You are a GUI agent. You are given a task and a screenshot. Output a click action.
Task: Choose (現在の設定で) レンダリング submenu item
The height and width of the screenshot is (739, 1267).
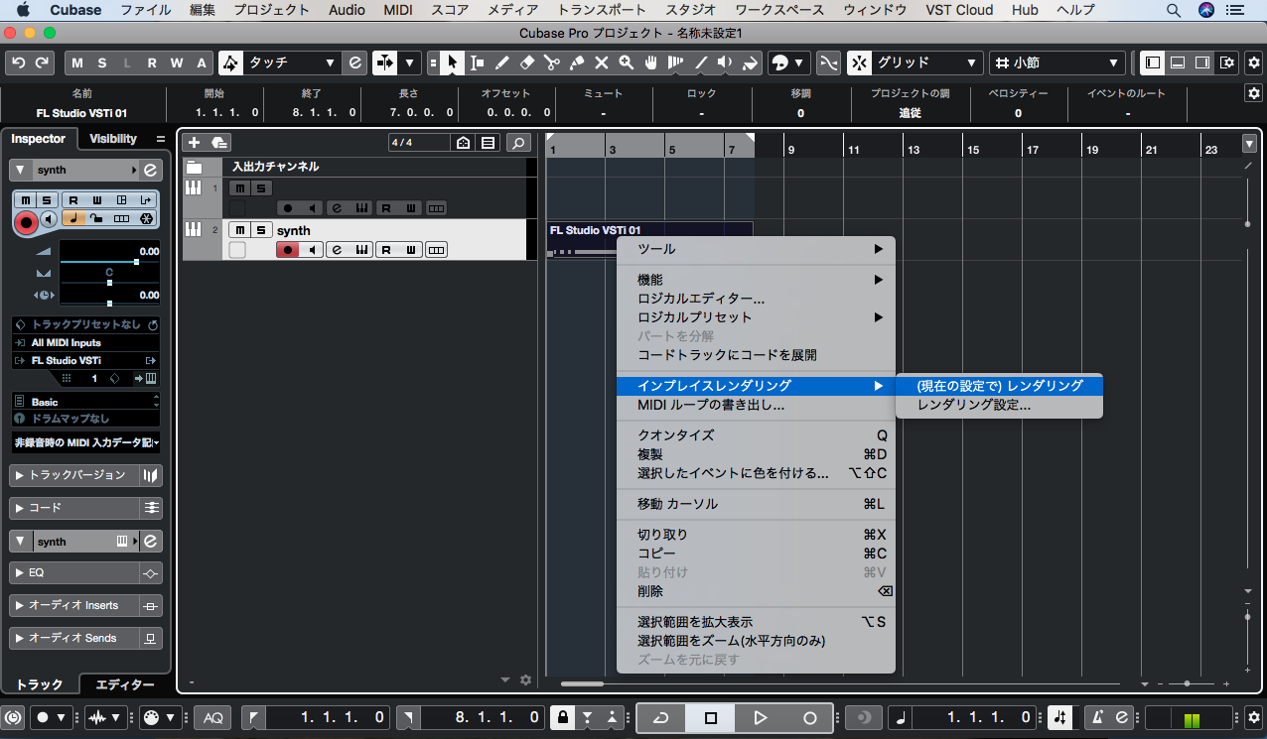click(x=999, y=386)
